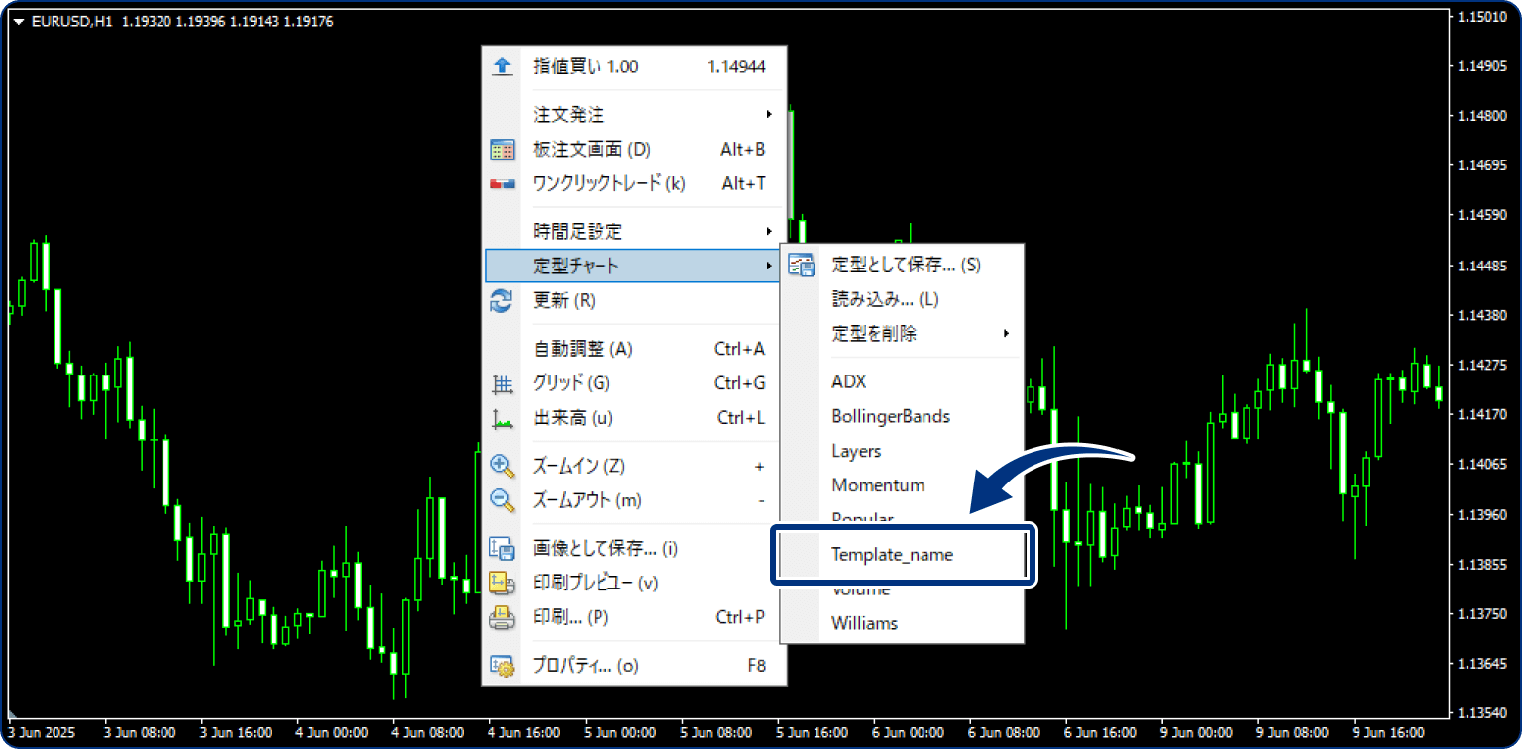Click the 印刷プレビュー icon
The height and width of the screenshot is (749, 1522).
click(502, 583)
